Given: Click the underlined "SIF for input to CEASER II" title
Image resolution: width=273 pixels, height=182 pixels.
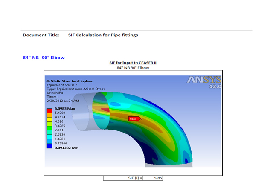Looking at the screenshot, I should coord(133,63).
